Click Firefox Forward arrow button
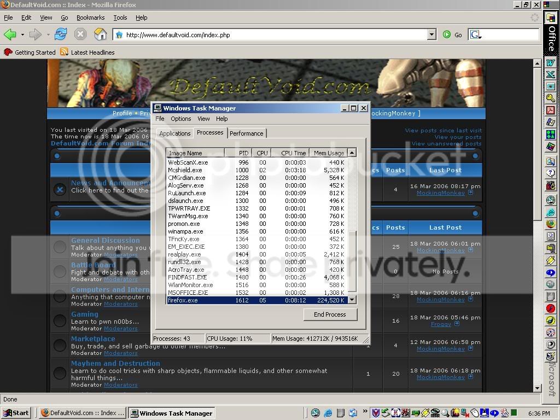This screenshot has height=420, width=560. click(x=36, y=34)
